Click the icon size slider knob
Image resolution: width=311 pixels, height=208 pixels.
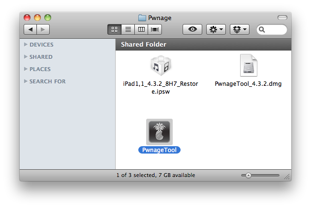point(249,175)
